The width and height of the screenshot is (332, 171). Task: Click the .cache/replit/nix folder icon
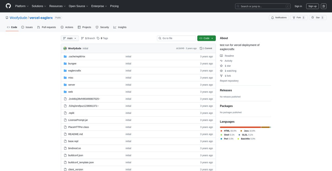[65, 57]
